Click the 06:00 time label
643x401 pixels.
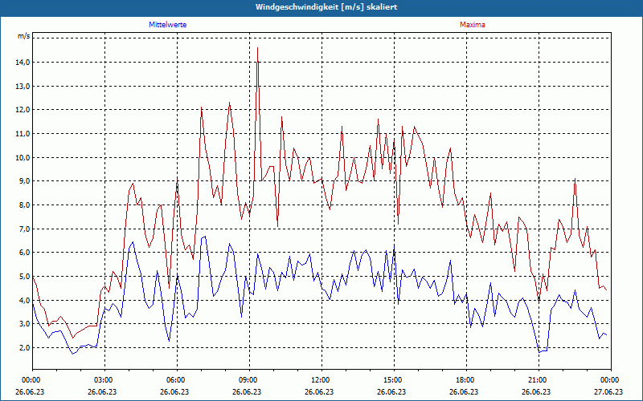click(x=177, y=380)
